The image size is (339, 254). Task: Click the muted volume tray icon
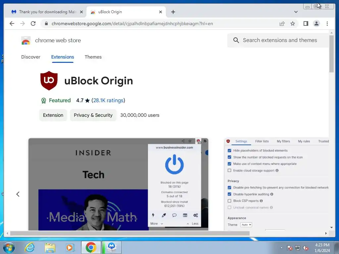(x=306, y=248)
